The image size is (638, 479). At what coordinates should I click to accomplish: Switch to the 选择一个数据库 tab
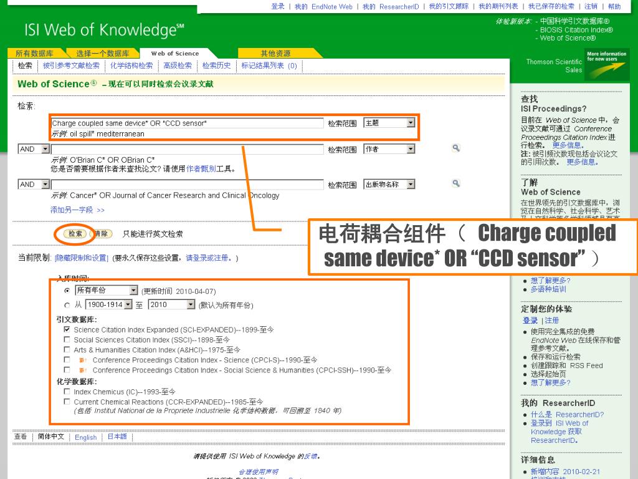tap(103, 54)
